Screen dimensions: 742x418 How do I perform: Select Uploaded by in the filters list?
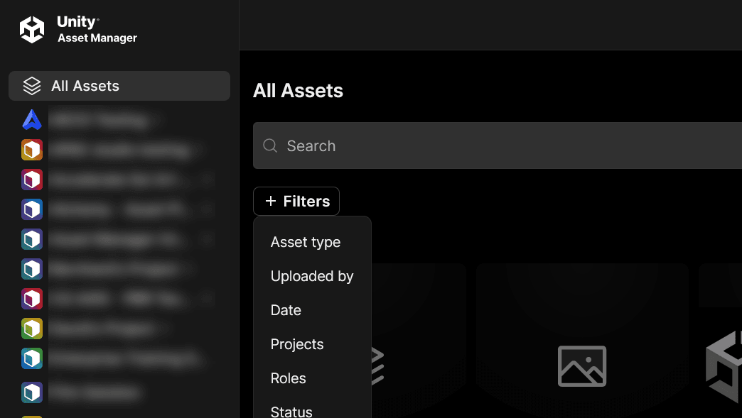[312, 276]
